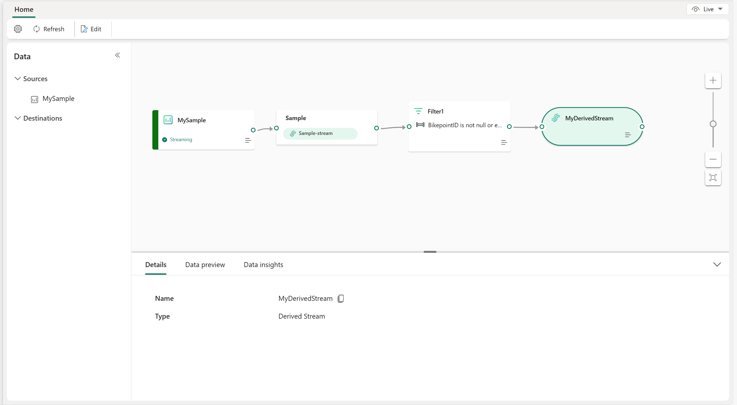This screenshot has width=737, height=405.
Task: Open the Data insights tab
Action: pyautogui.click(x=263, y=264)
